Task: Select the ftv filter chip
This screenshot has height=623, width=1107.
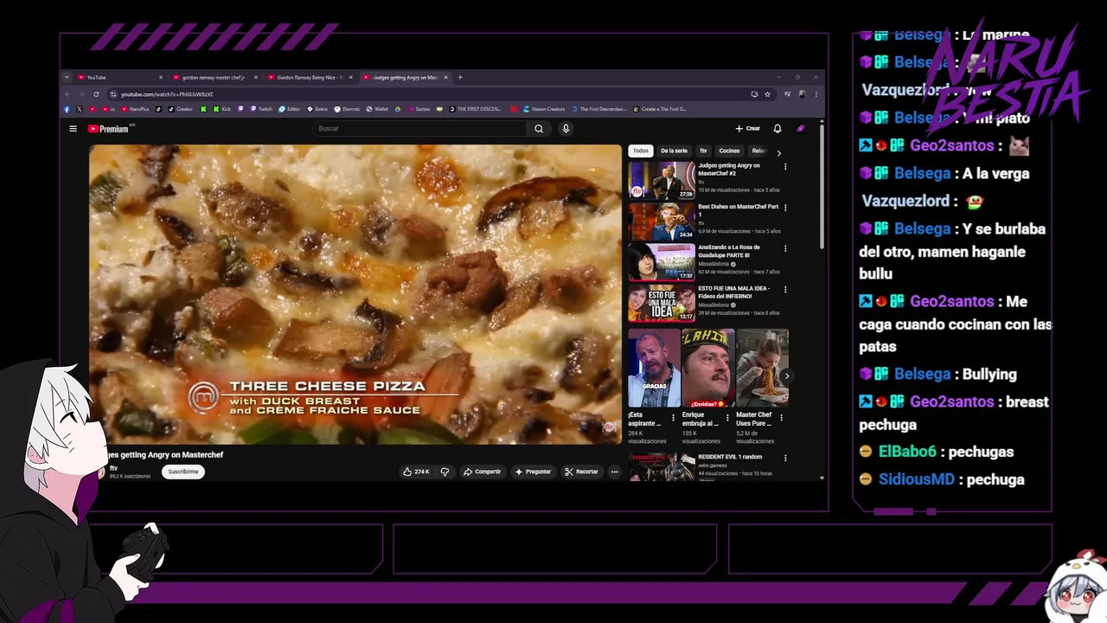Action: click(x=703, y=151)
